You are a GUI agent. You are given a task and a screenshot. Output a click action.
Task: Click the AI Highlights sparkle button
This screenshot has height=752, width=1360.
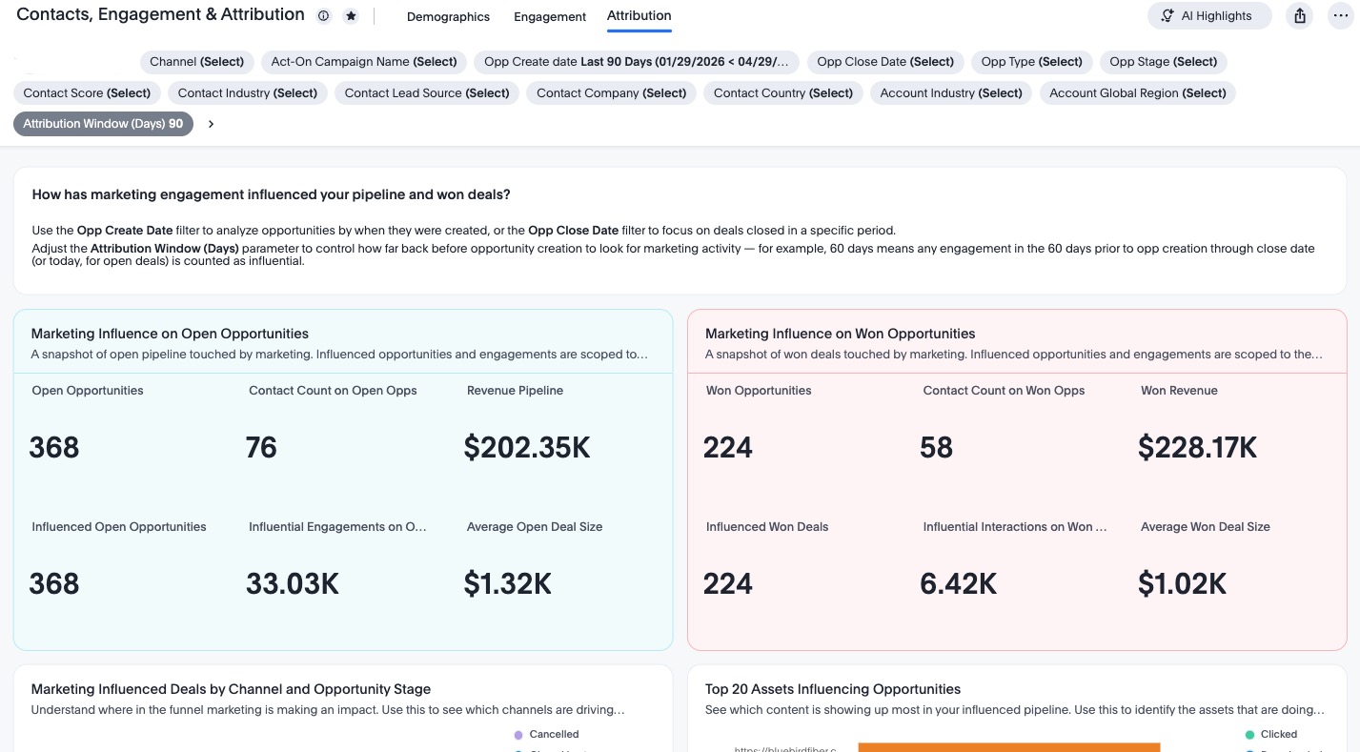coord(1208,16)
